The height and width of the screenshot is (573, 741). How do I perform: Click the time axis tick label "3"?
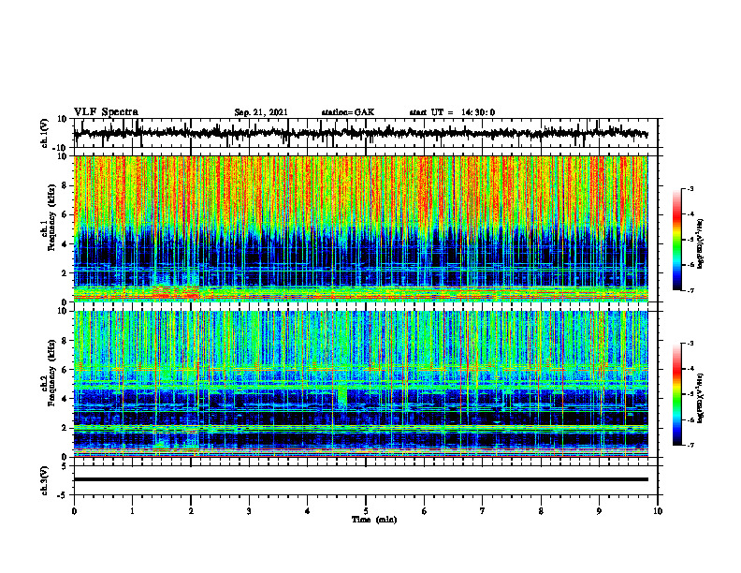pos(249,511)
